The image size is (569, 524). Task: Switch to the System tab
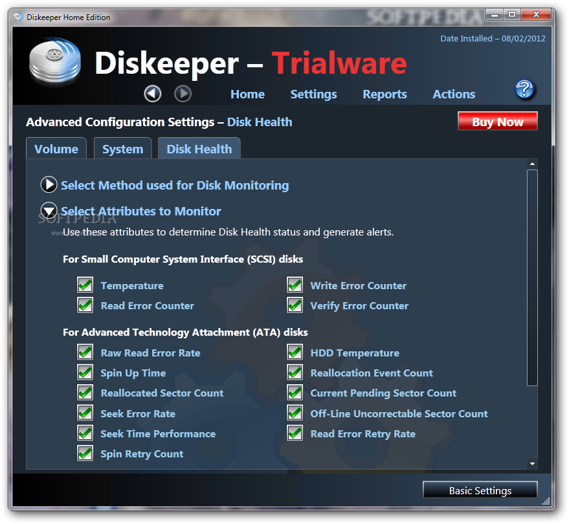click(122, 149)
